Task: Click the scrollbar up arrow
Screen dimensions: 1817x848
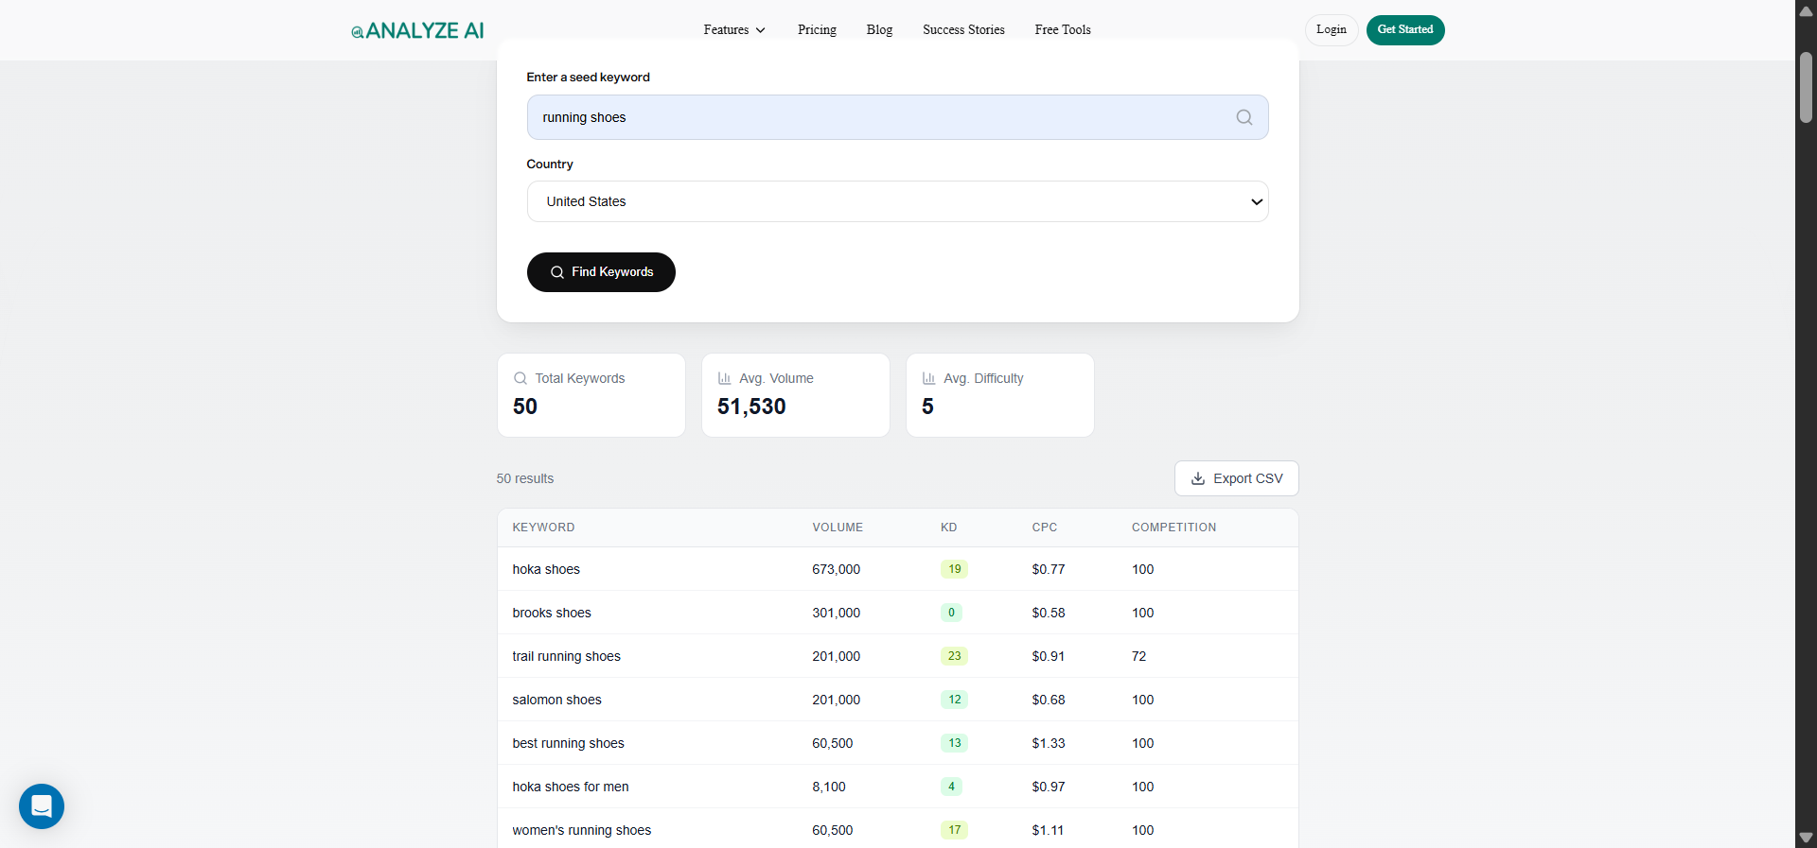Action: click(1806, 10)
